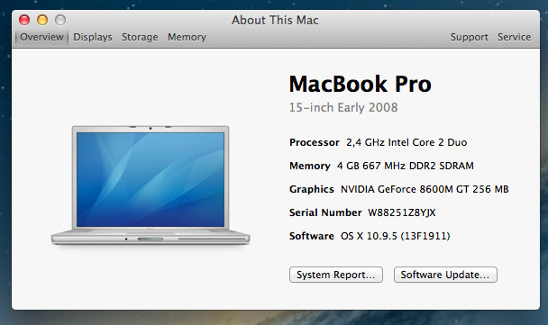
Task: Click the 4 GB 667 MHz DDR2 SDRAM value
Action: point(406,166)
